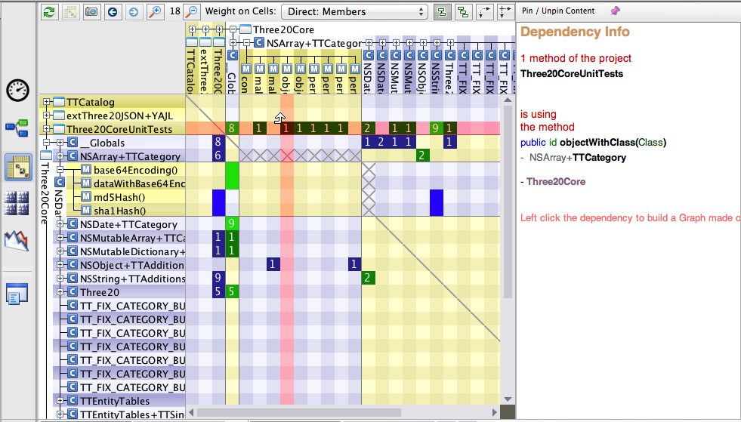Image resolution: width=741 pixels, height=422 pixels.
Task: Expand the __Globals row
Action: 60,142
